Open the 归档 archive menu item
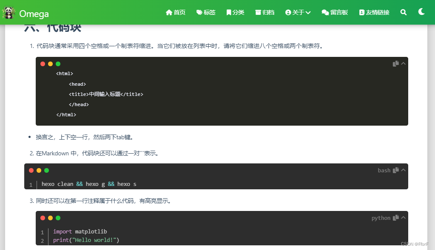Screen dimensions: 435x250 click(264, 12)
